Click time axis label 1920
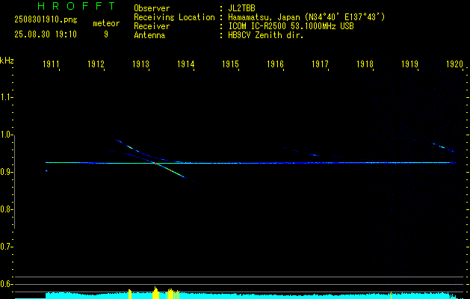Image resolution: width=470 pixels, height=299 pixels. tap(454, 64)
